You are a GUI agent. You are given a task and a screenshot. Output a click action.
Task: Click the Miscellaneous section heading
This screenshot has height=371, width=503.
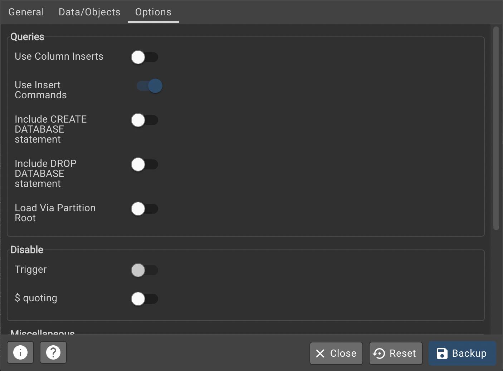click(x=43, y=332)
